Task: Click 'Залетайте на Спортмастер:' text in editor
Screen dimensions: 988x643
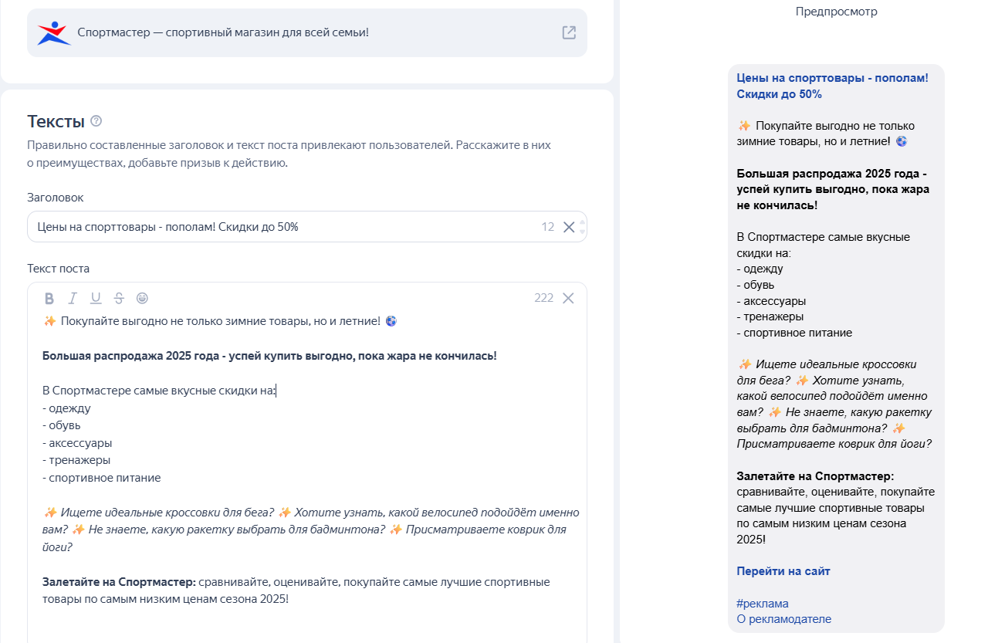Action: (x=119, y=582)
